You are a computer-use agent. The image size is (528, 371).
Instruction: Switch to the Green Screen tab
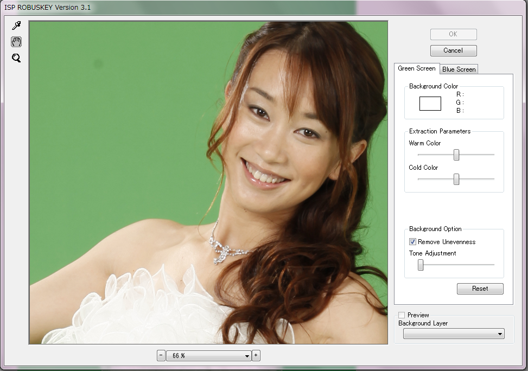(x=417, y=68)
